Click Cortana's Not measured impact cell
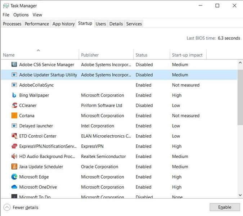 coord(186,116)
